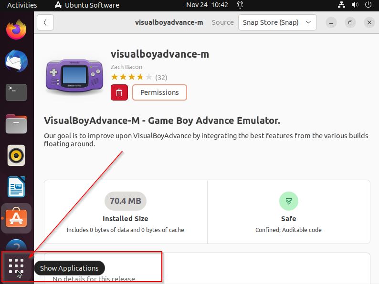Click the (32) review count

click(161, 78)
